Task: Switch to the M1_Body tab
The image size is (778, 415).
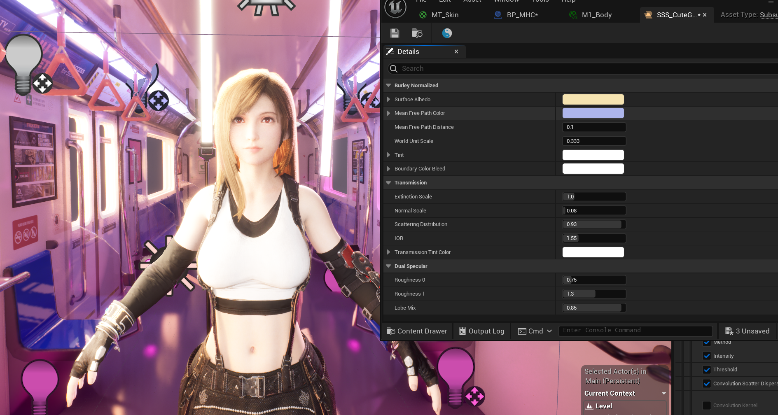Action: (x=590, y=15)
